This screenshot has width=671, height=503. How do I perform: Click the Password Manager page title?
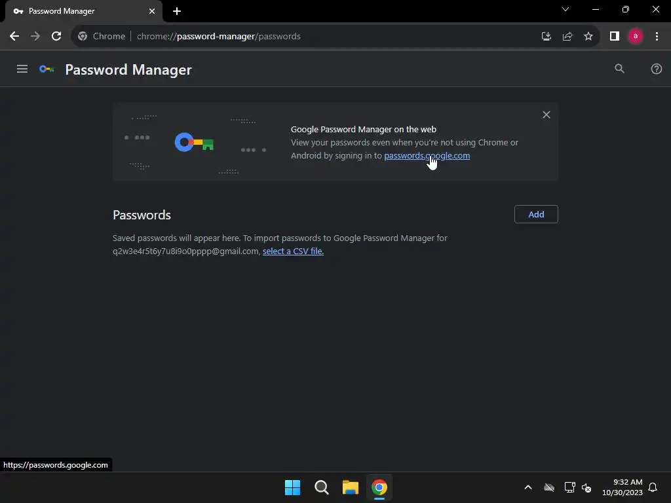128,69
